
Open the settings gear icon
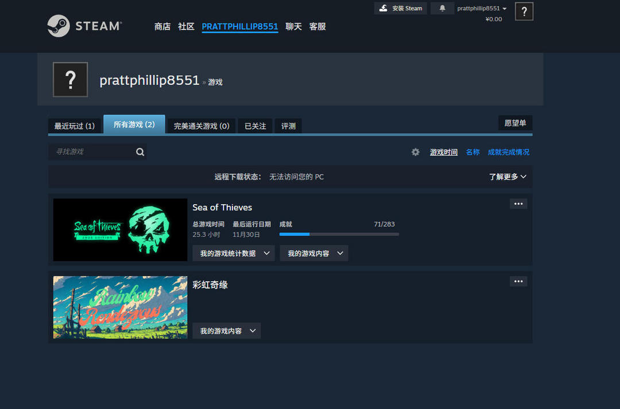[416, 152]
